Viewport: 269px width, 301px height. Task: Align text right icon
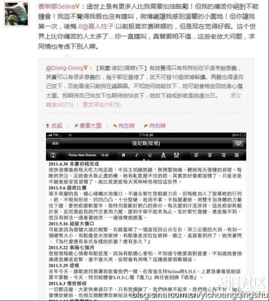223,155
